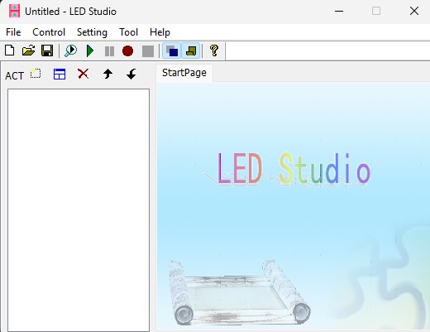Close the LED Studio window
Viewport: 430px width, 332px height.
coord(414,11)
